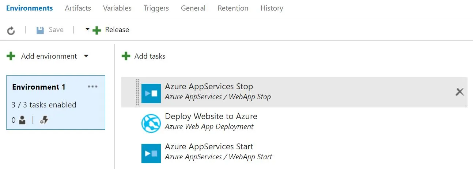Open the Environment 1 ellipsis menu
The image size is (473, 169).
93,87
